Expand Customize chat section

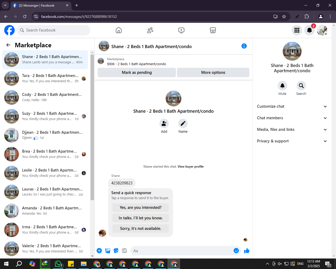[292, 106]
